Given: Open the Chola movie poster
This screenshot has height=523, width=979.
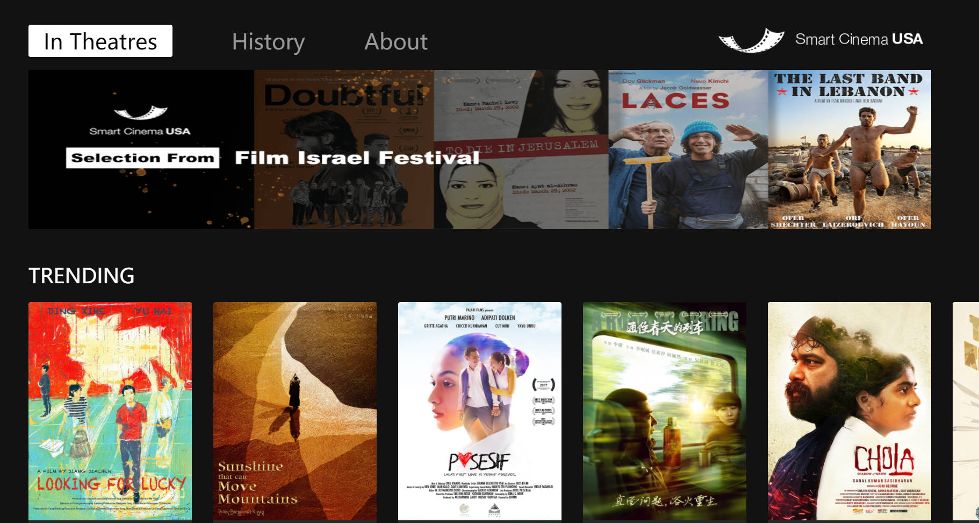Looking at the screenshot, I should click(850, 411).
